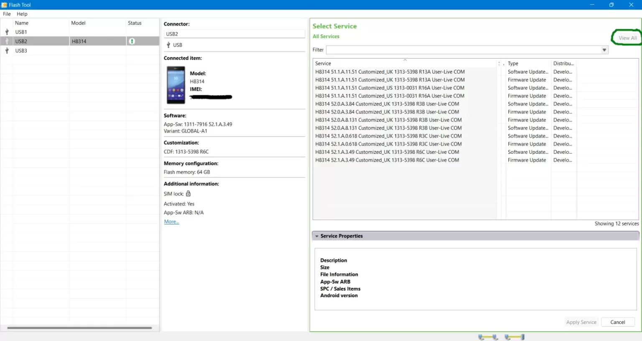This screenshot has width=642, height=341.
Task: Sort by the Service column header
Action: pos(405,64)
